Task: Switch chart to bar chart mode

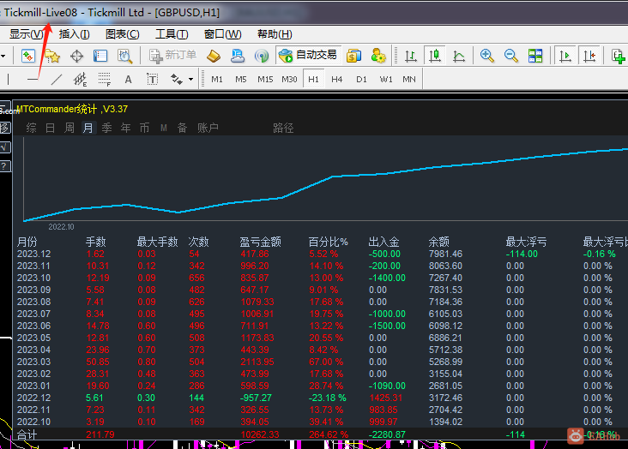Action: tap(411, 56)
